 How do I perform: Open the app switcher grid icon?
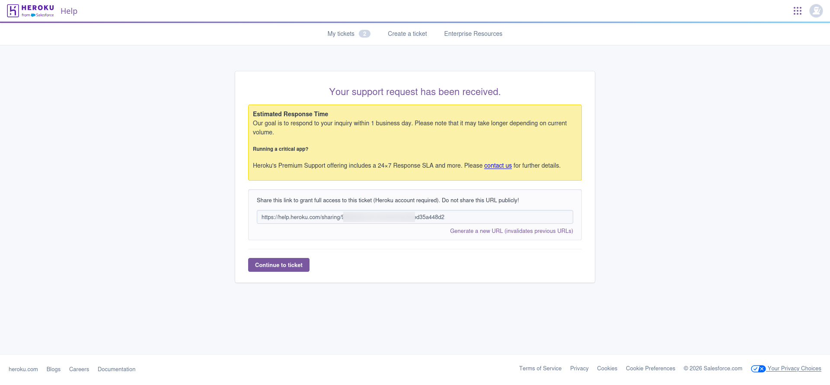click(x=798, y=11)
